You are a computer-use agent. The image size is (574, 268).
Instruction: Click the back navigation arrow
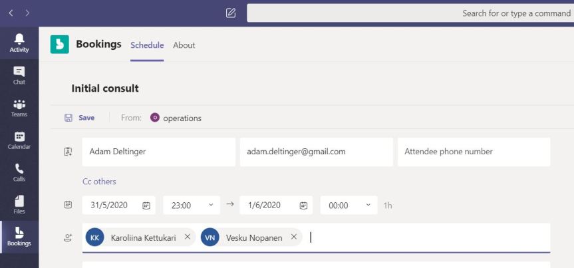[x=11, y=13]
